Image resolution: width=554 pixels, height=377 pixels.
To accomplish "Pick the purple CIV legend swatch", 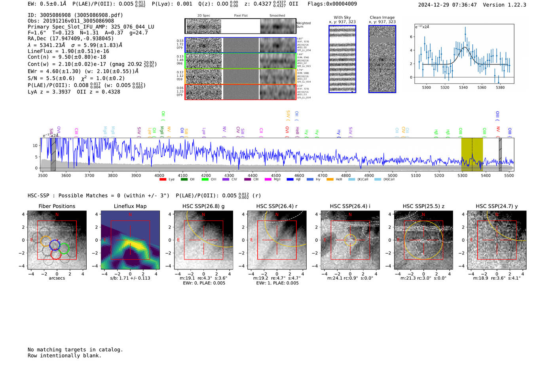I will click(226, 180).
